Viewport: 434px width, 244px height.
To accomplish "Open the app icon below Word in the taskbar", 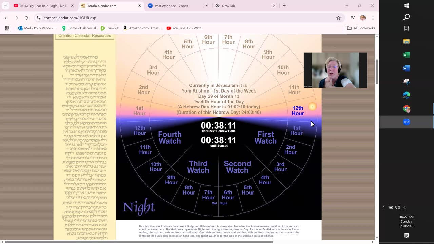I will (x=407, y=82).
